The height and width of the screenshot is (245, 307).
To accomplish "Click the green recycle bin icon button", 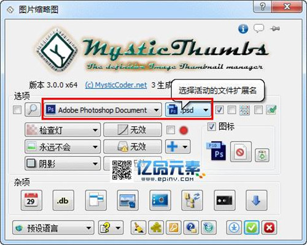I will pos(262,156).
